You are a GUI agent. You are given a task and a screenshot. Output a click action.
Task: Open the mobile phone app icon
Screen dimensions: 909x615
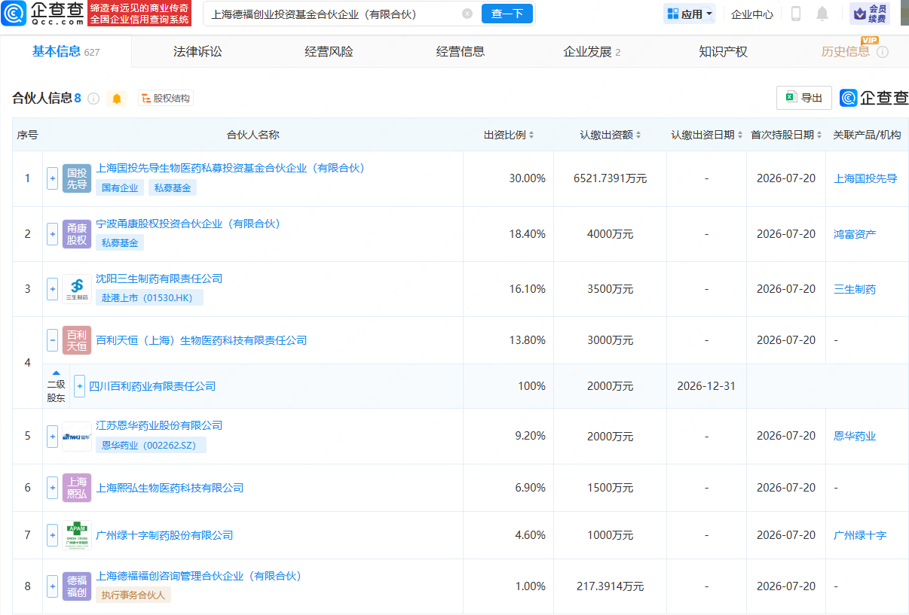[796, 14]
